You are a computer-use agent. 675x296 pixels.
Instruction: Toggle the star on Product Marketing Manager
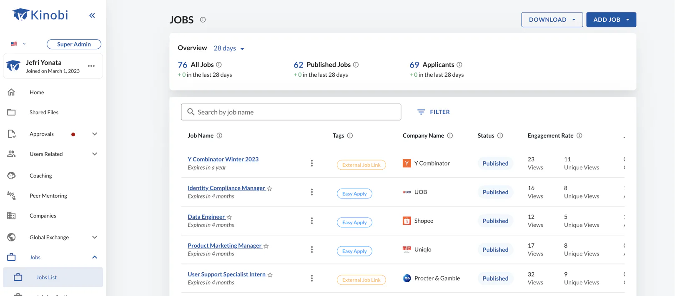click(266, 246)
